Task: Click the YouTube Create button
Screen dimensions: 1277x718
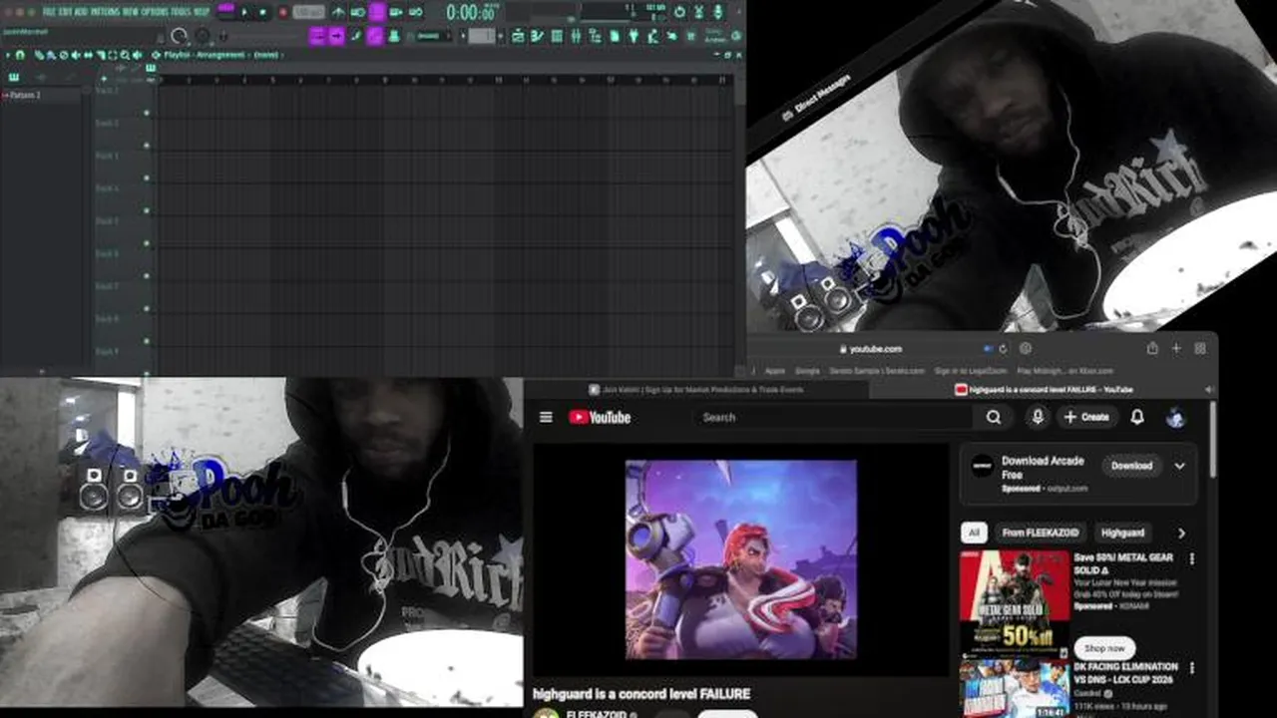Action: pyautogui.click(x=1086, y=417)
